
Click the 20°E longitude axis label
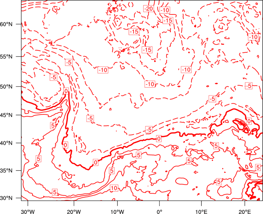(245, 211)
